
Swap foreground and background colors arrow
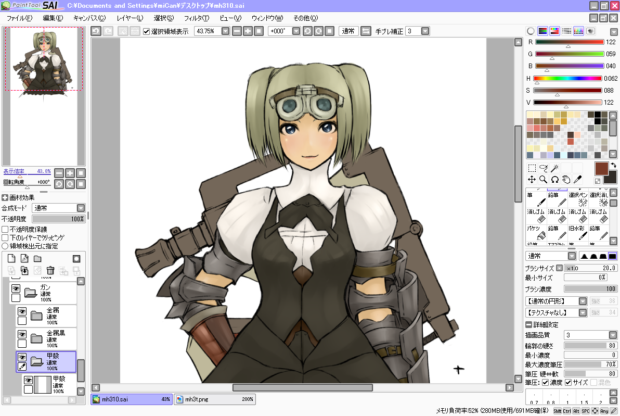point(613,165)
